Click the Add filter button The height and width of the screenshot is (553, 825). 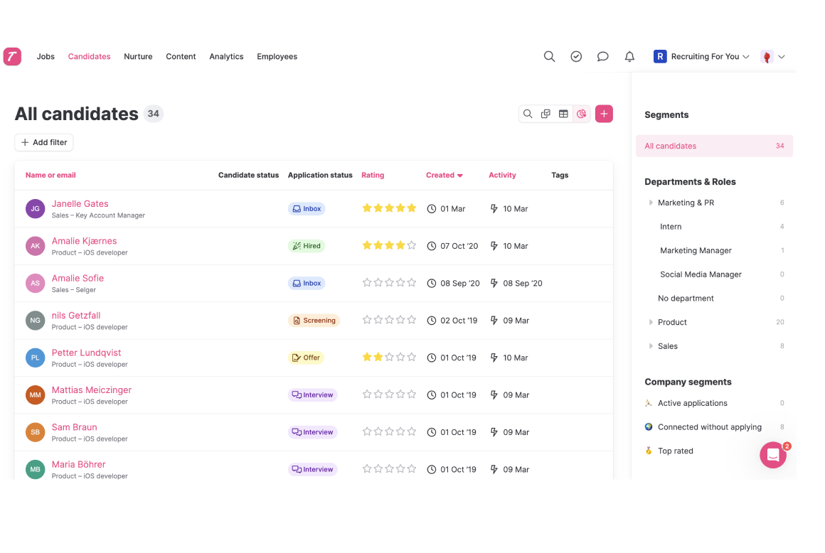[43, 142]
